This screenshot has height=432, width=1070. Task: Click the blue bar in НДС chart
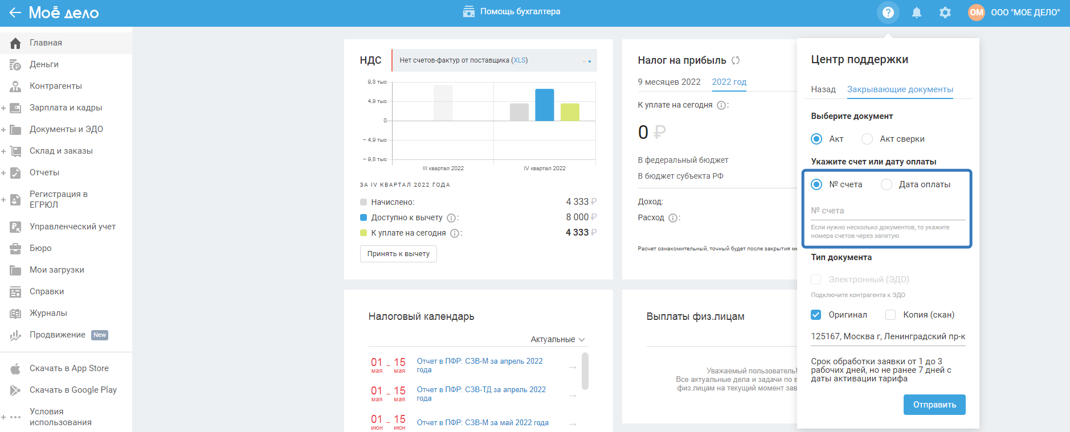click(x=544, y=105)
